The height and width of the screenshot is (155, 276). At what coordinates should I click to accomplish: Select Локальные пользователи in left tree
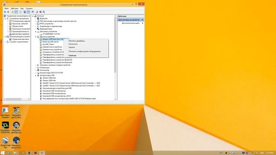[21, 29]
